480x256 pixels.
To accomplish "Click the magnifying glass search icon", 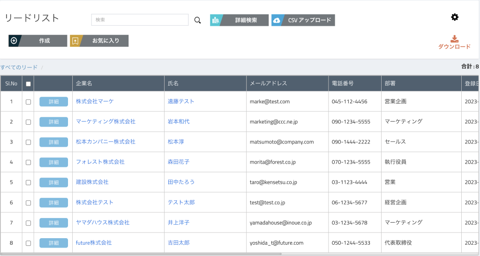I will point(197,20).
